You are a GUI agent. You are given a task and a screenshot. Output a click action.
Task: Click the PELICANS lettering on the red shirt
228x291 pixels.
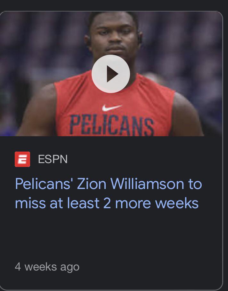pos(112,124)
